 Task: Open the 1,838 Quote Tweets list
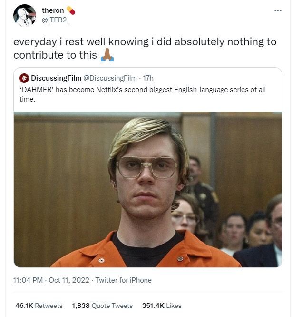pos(102,306)
